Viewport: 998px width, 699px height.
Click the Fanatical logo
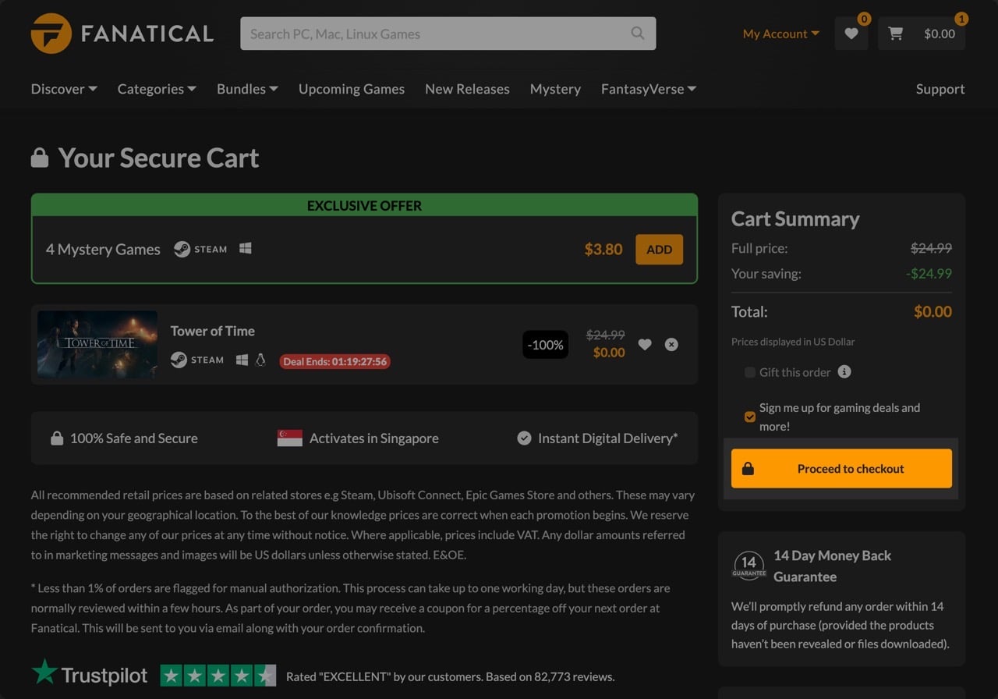pyautogui.click(x=122, y=34)
